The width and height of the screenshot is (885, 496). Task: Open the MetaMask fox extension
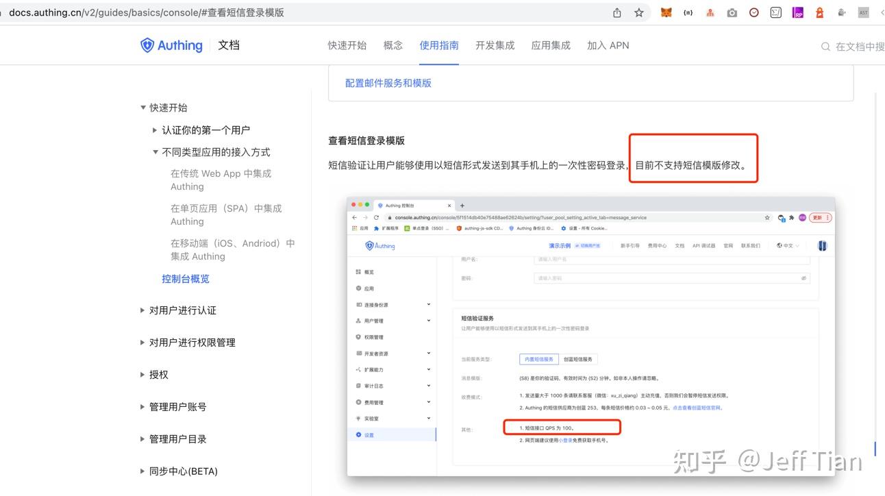click(x=666, y=12)
